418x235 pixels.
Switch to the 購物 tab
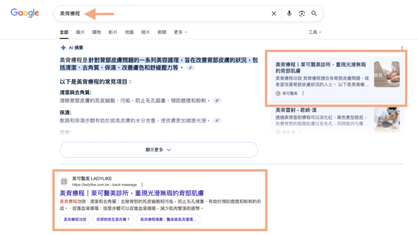pos(96,32)
